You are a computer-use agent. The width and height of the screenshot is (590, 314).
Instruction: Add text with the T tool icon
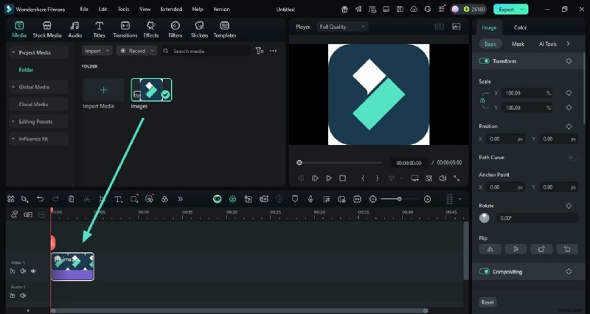pyautogui.click(x=118, y=199)
